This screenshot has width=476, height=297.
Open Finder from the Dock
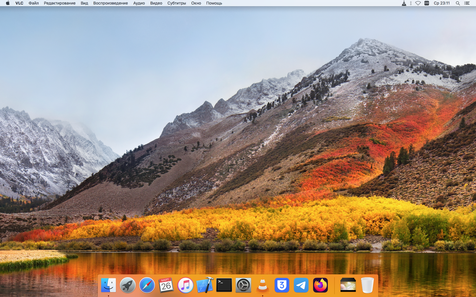(x=109, y=285)
